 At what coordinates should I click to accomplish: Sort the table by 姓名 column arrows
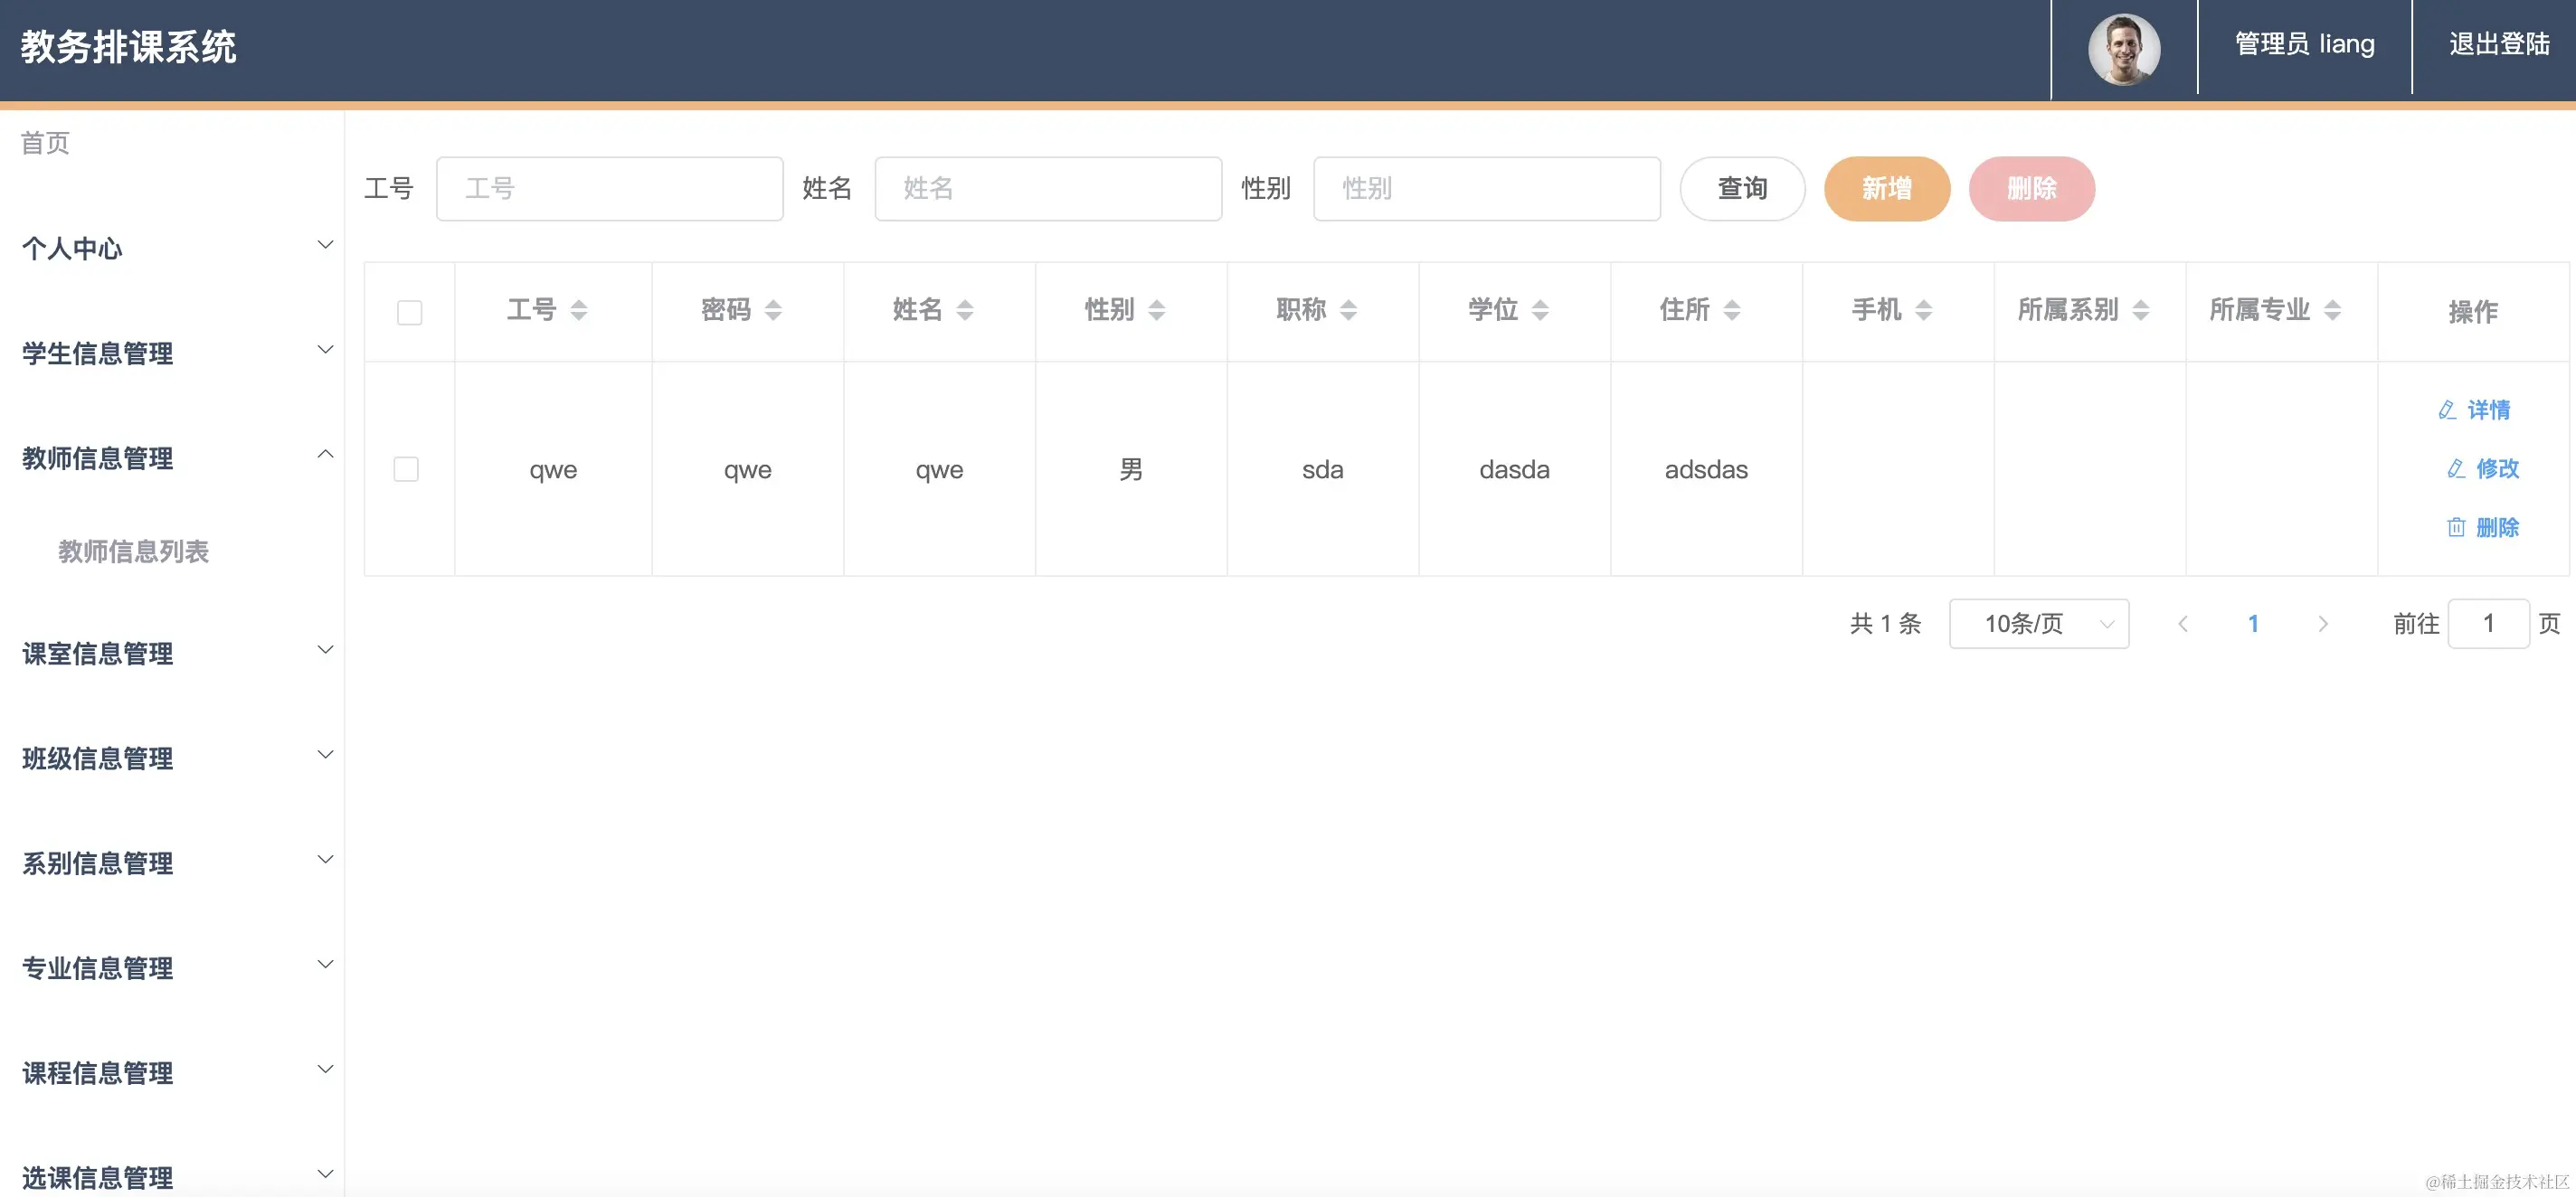click(965, 310)
